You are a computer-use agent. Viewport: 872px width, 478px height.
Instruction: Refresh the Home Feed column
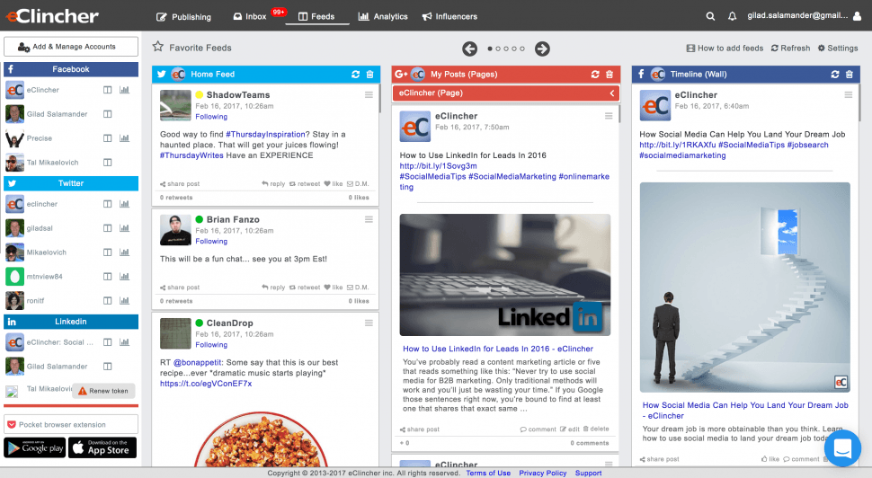coord(355,75)
